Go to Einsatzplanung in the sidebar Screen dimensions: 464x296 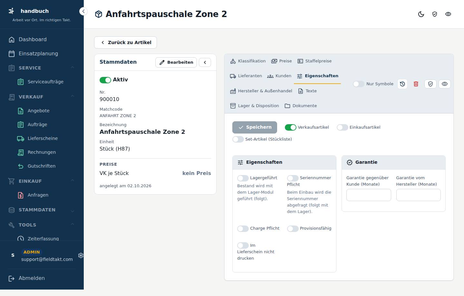pos(42,54)
